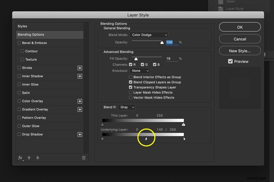Uncheck the Preview checkbox
Image resolution: width=274 pixels, height=182 pixels.
(230, 61)
